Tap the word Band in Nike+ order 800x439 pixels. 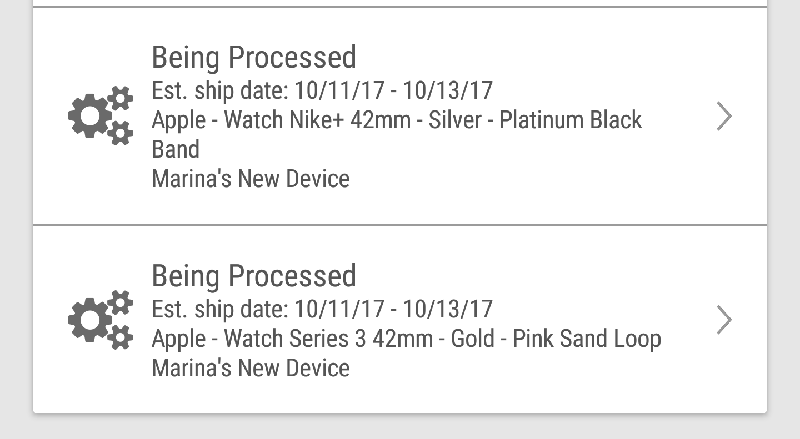176,149
